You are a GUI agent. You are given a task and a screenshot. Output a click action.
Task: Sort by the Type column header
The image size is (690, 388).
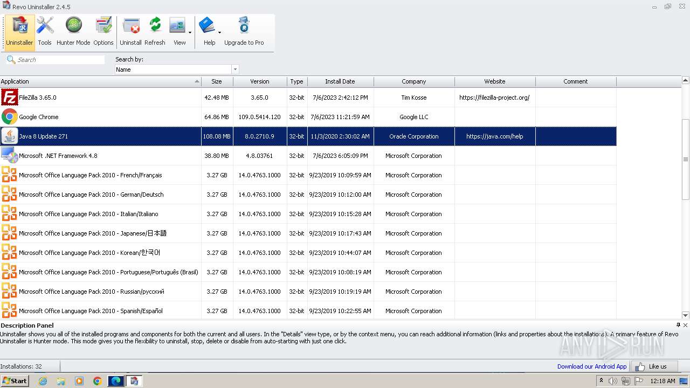tap(297, 81)
